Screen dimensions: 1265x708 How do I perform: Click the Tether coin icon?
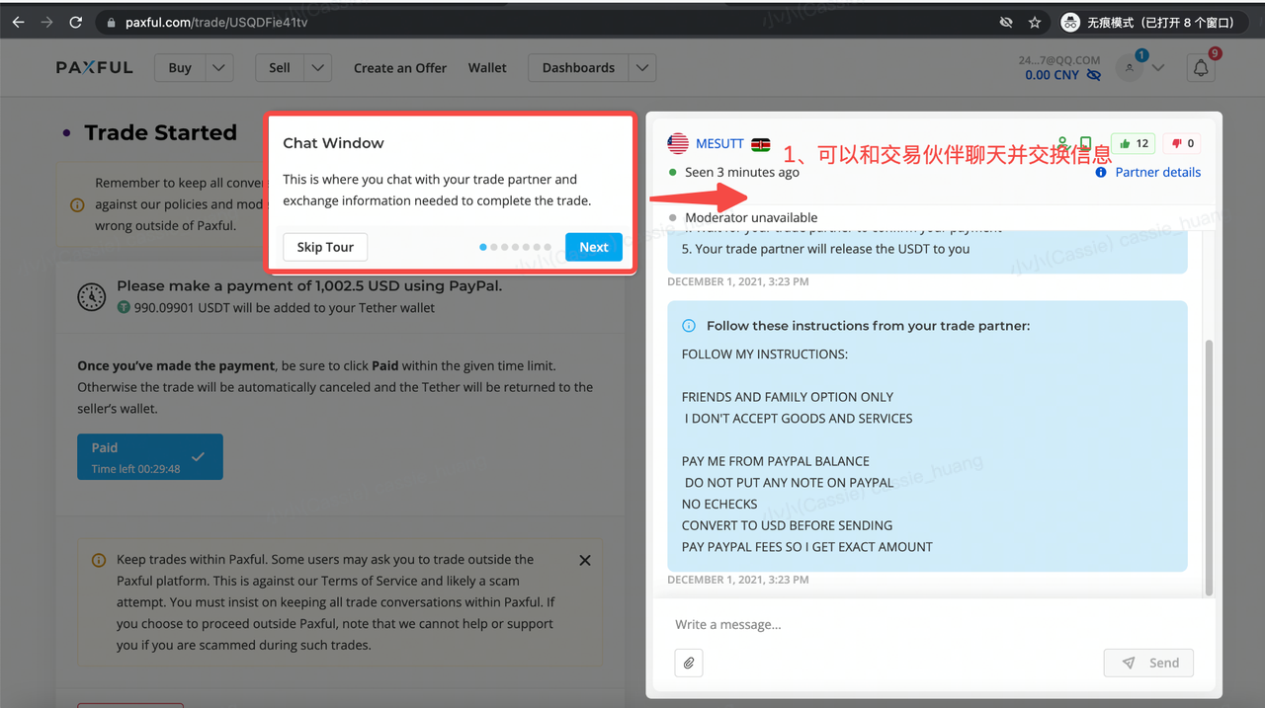coord(124,307)
